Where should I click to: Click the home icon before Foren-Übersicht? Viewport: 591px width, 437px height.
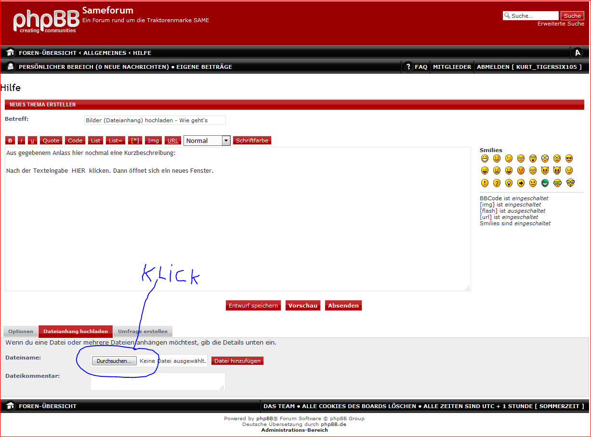pos(10,53)
